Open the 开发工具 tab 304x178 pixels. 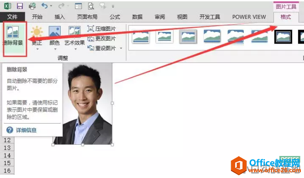pyautogui.click(x=210, y=17)
